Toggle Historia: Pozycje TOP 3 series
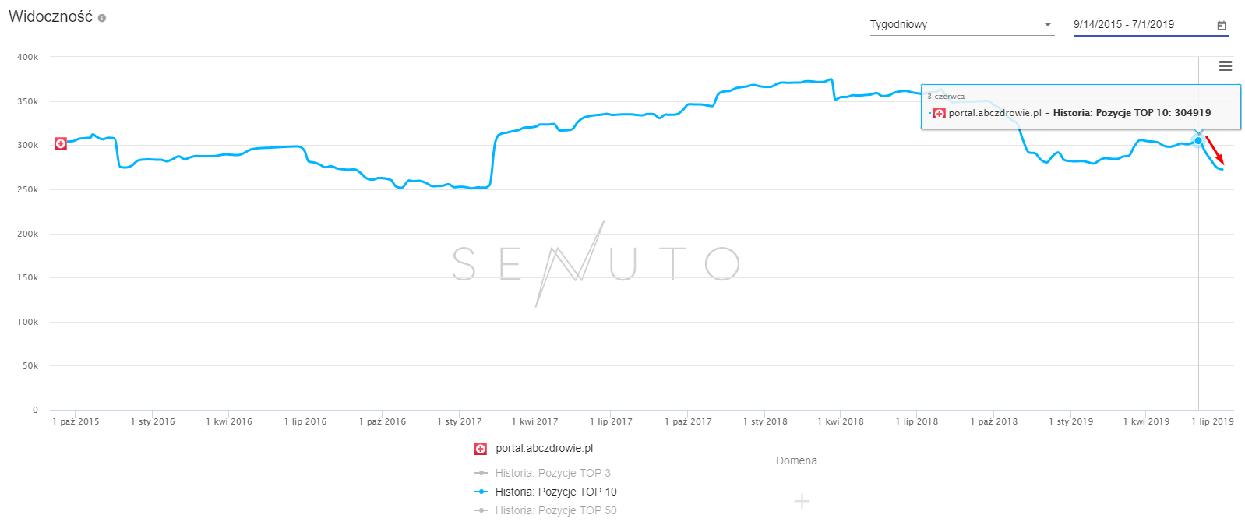Screen dimensions: 1245x522 [x=552, y=473]
